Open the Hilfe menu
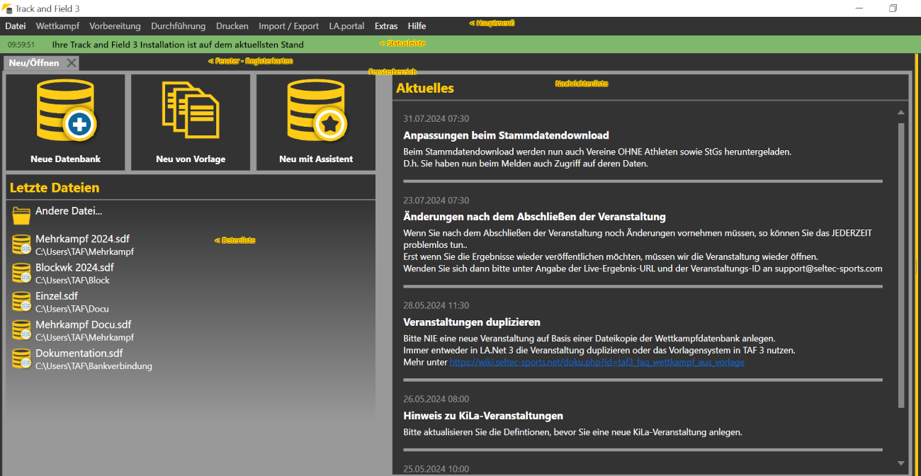Screen dimensions: 921x476 pyautogui.click(x=417, y=26)
